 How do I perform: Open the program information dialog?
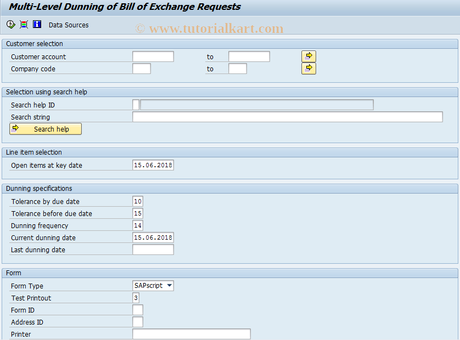[x=37, y=24]
